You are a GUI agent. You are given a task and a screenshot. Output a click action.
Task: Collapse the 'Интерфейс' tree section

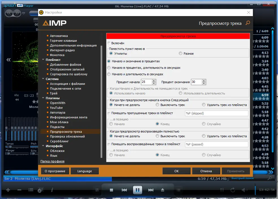pos(43,146)
